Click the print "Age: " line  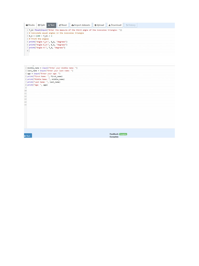(37, 85)
